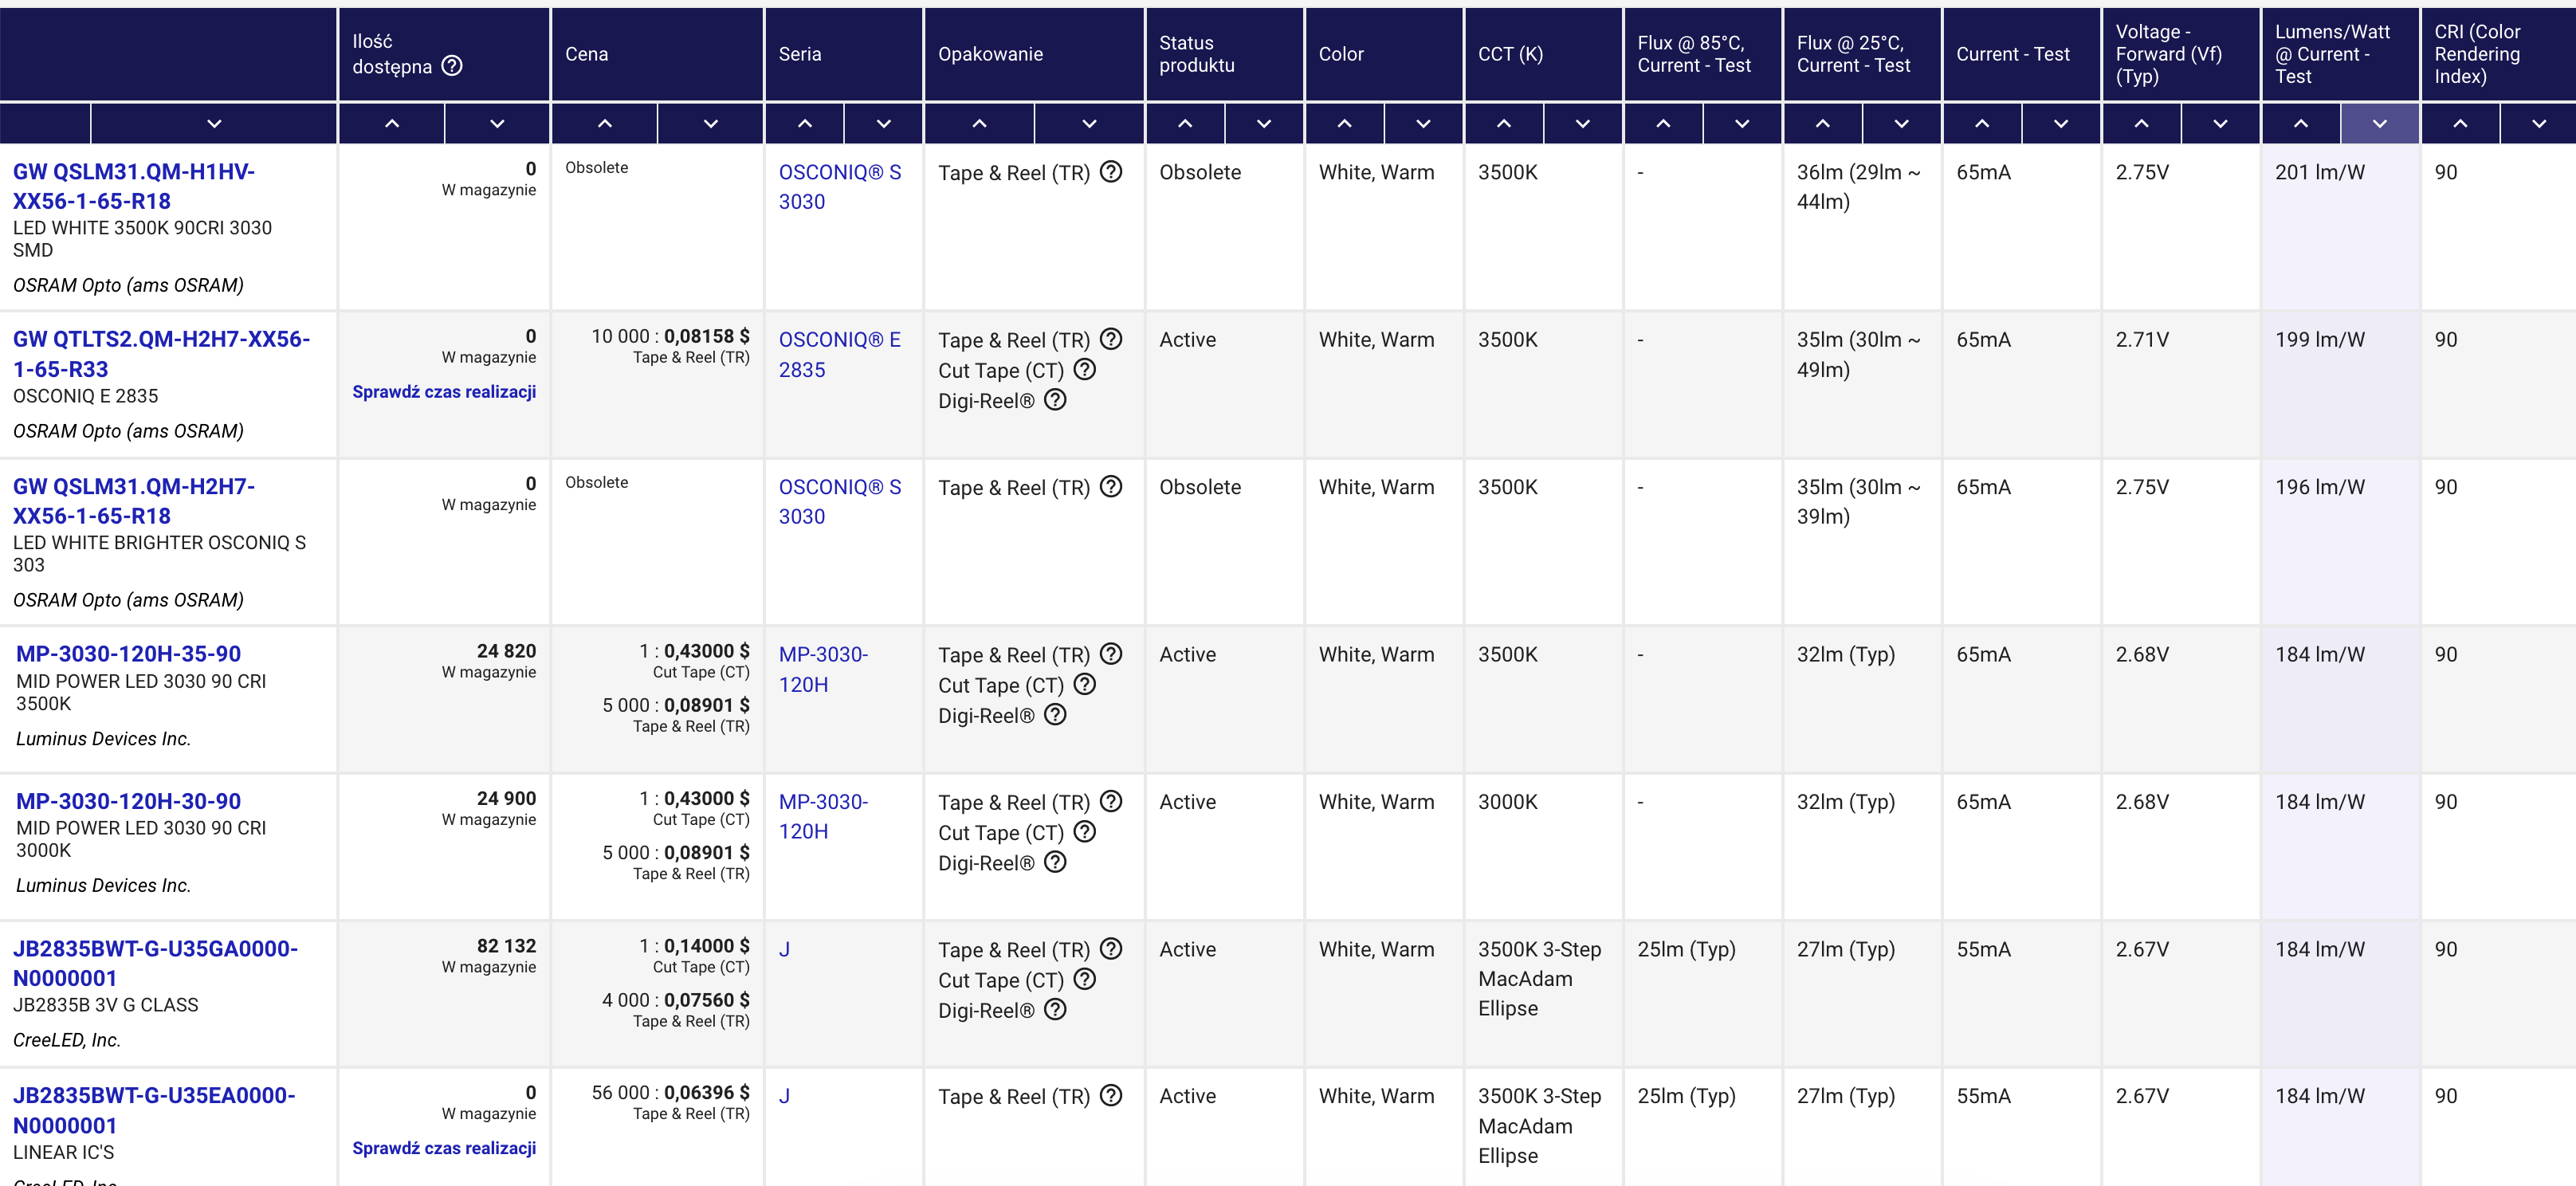Open help icon beside Ilość dostępna header

tap(452, 66)
